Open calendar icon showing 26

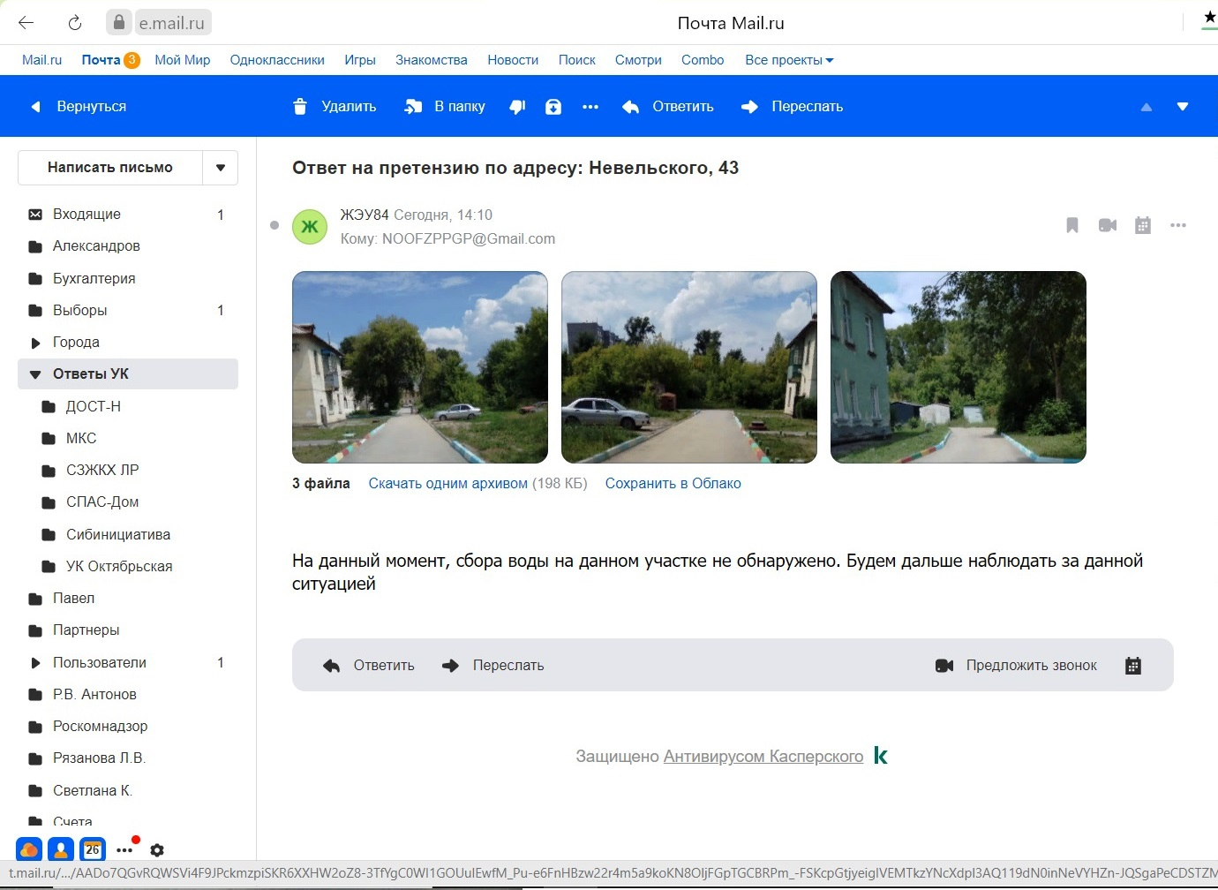93,849
